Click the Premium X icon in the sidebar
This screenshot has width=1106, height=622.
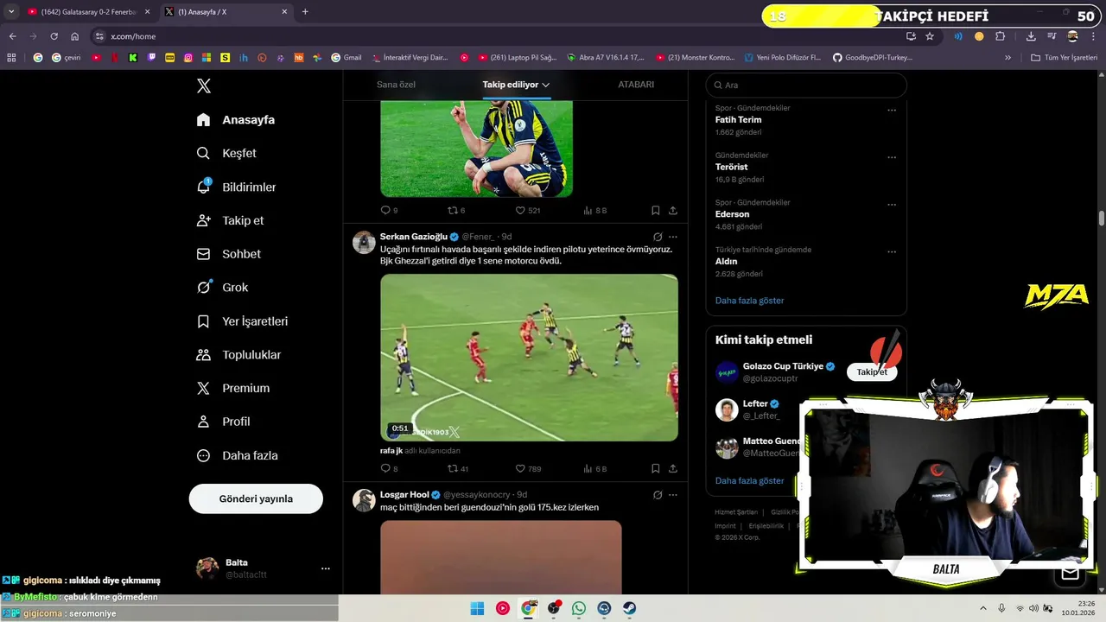coord(204,389)
